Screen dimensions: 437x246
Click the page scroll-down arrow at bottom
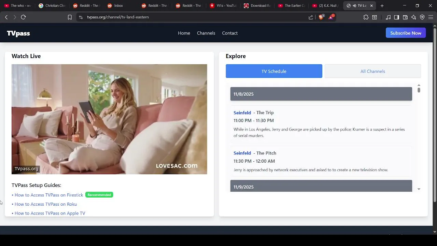point(435,232)
